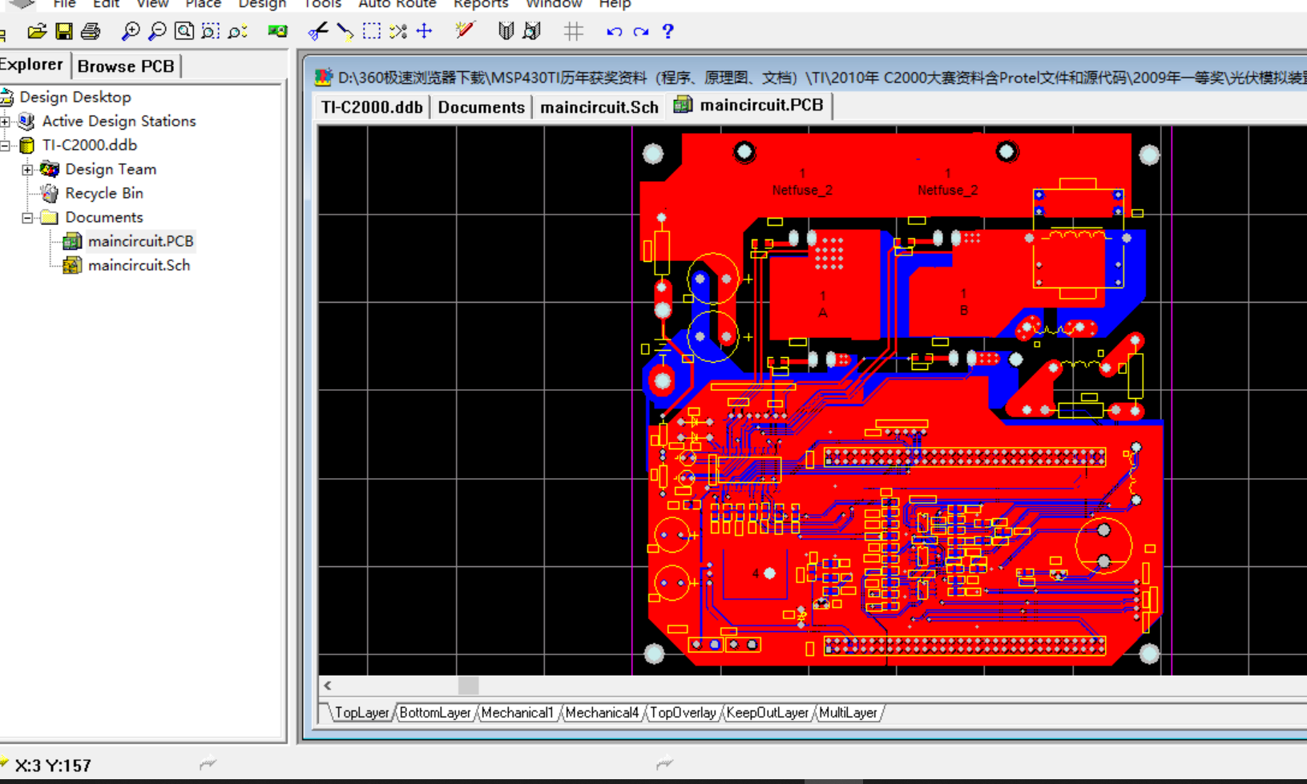Select Design Desktop in the tree

tap(75, 97)
